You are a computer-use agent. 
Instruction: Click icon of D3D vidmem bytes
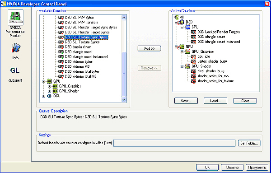click(x=61, y=62)
